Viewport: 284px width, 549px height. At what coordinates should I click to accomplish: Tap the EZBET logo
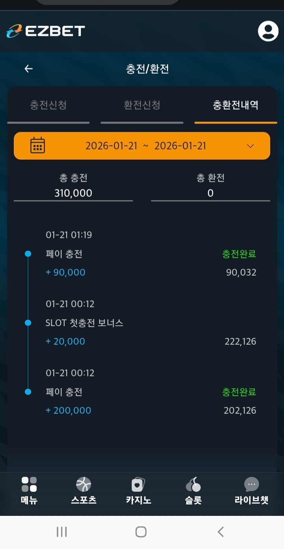point(46,31)
